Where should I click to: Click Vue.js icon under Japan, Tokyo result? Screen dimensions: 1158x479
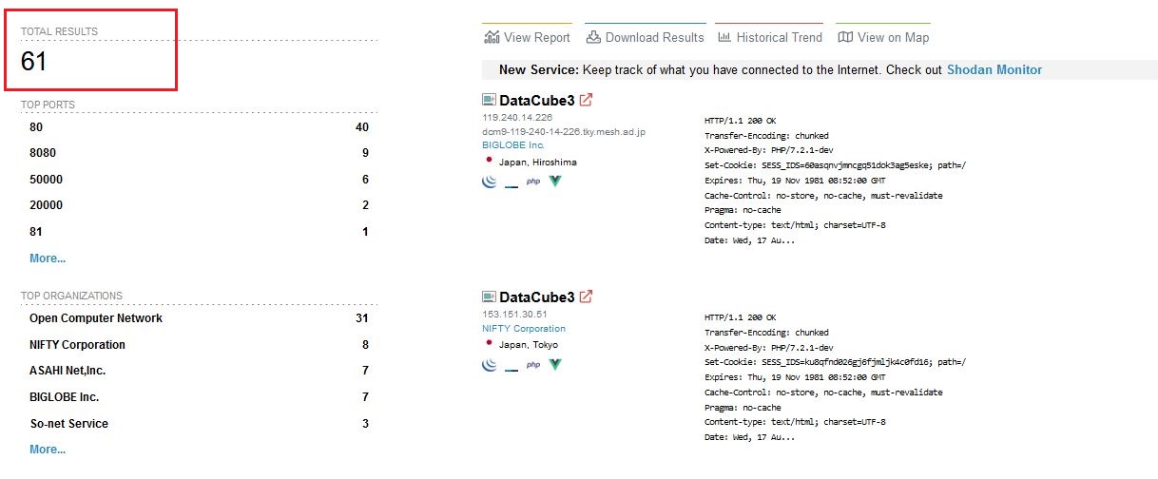click(555, 364)
